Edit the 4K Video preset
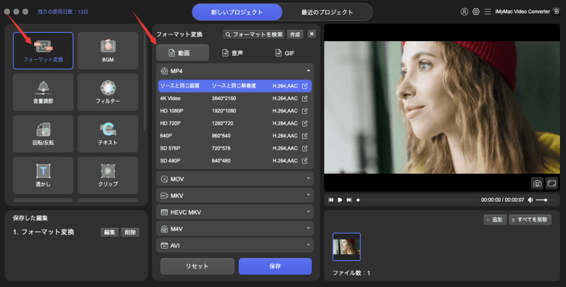Image resolution: width=566 pixels, height=287 pixels. pyautogui.click(x=305, y=98)
